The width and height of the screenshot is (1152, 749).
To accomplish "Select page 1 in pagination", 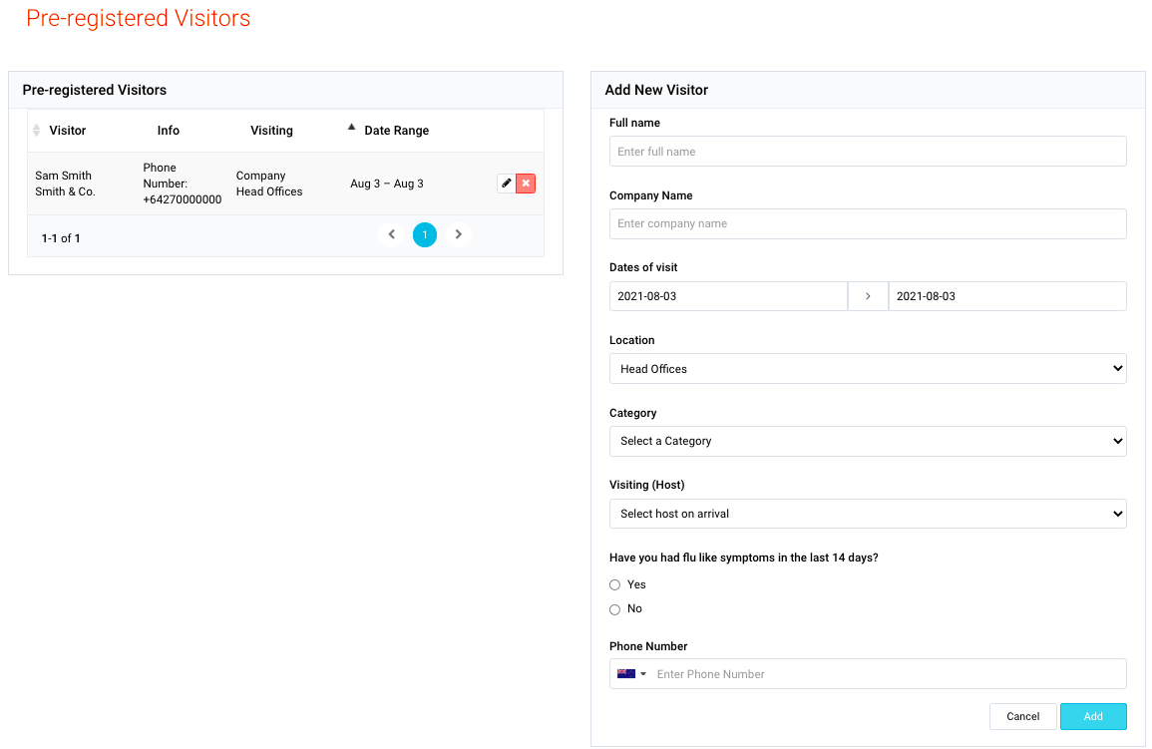I will coord(425,235).
